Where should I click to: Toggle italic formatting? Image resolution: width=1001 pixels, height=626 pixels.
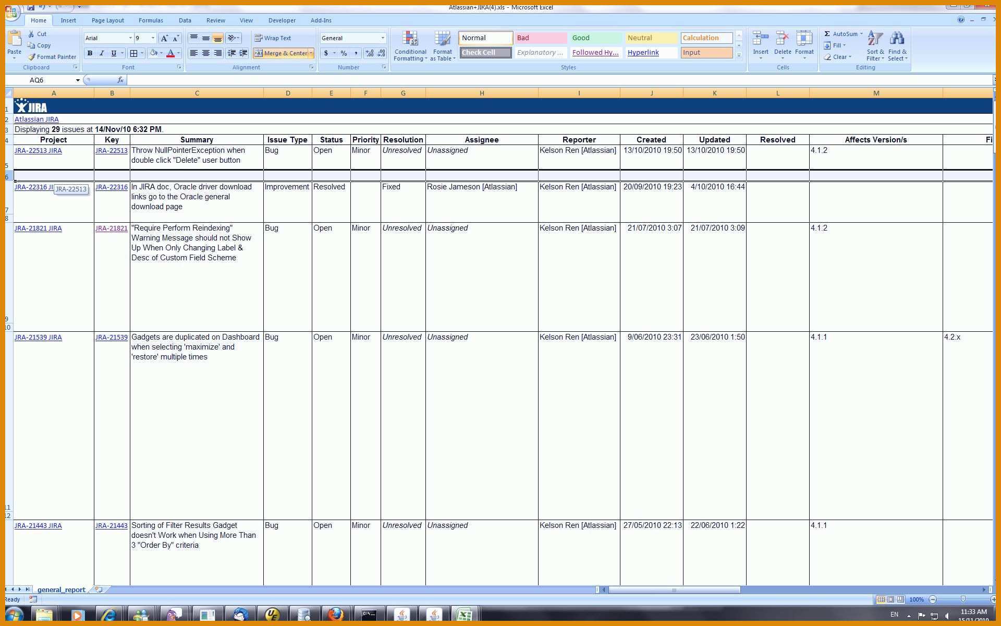point(102,53)
